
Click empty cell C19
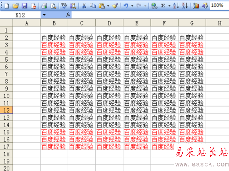(x=82, y=161)
